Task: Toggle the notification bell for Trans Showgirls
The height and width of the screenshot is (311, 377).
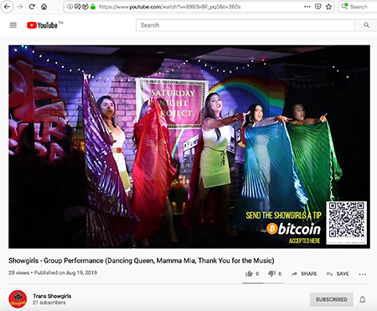Action: (363, 299)
